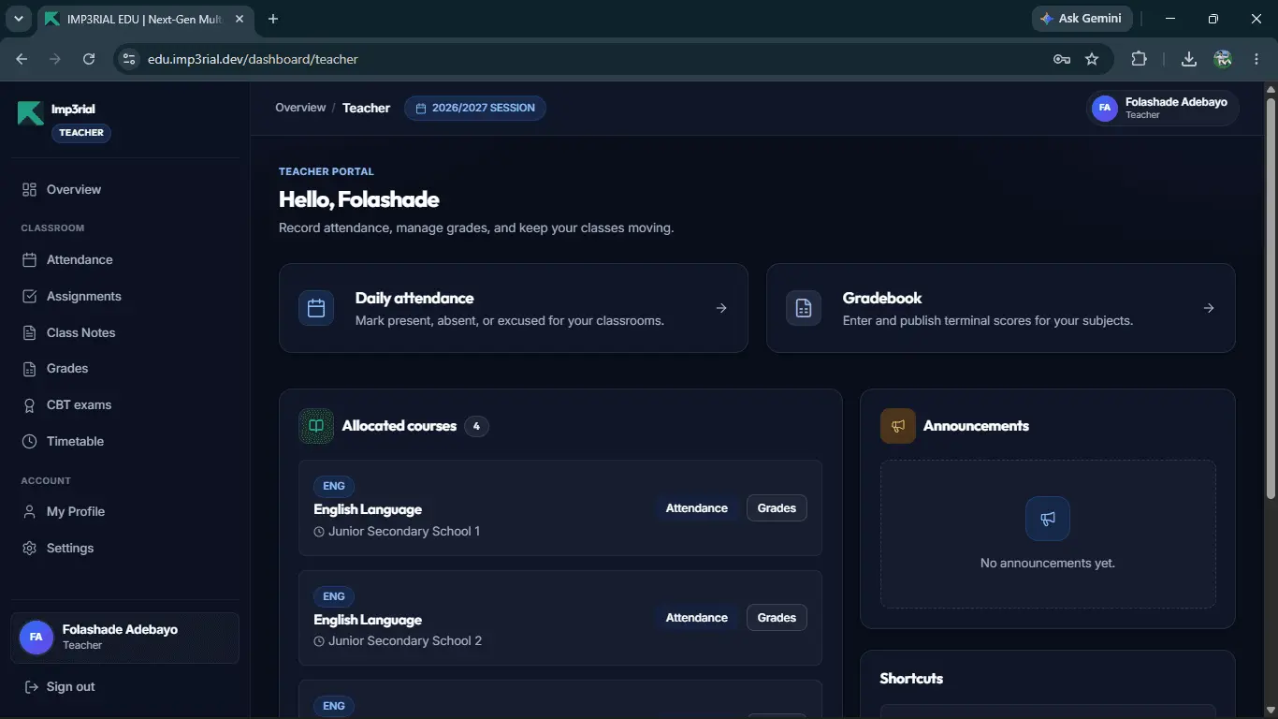Click the Timetable clock icon

29,441
